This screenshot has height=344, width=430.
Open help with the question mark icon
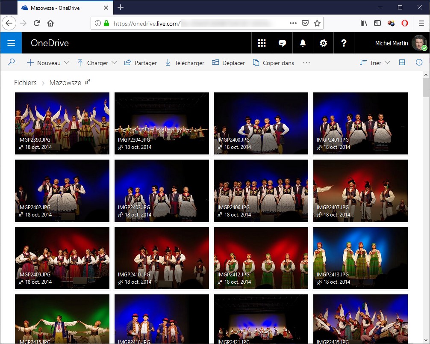(344, 43)
